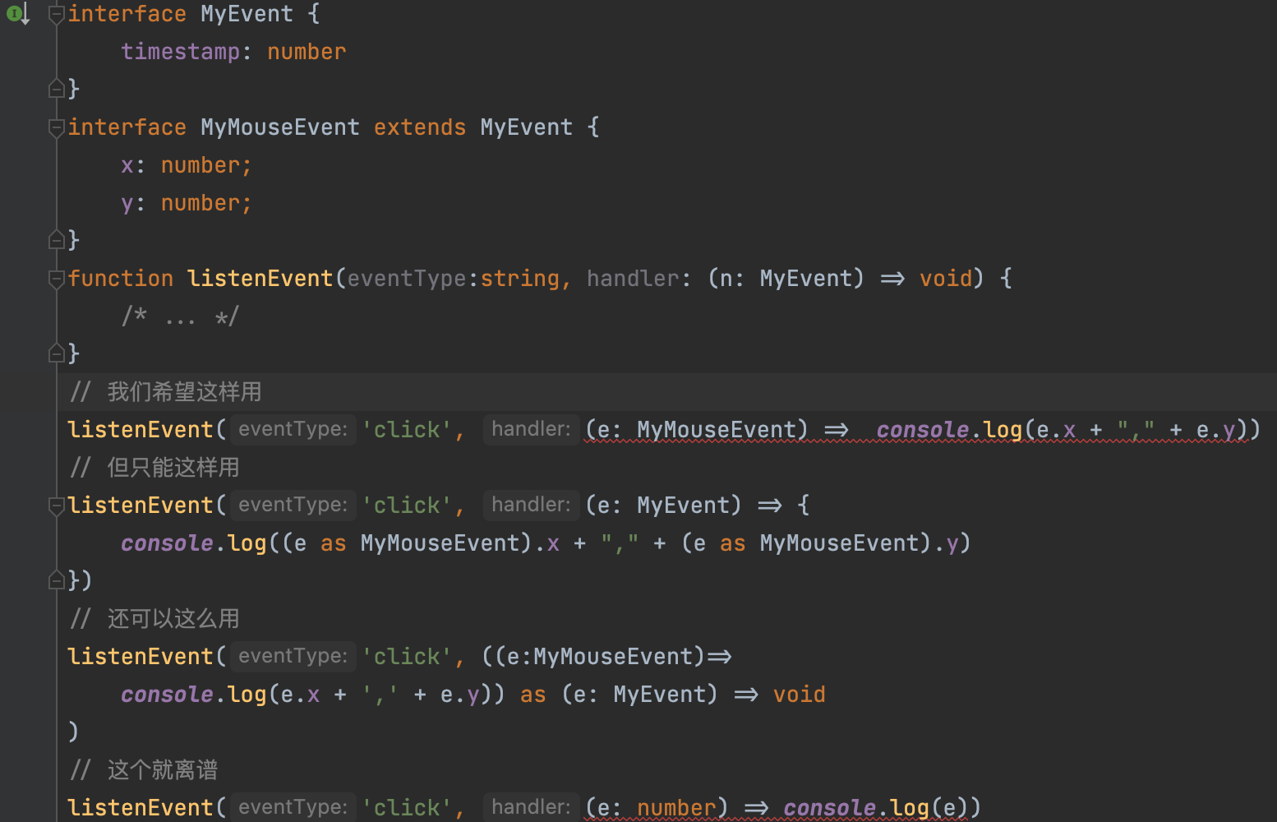Image resolution: width=1277 pixels, height=822 pixels.
Task: Click the listenEvent function name in its definition
Action: pos(260,279)
